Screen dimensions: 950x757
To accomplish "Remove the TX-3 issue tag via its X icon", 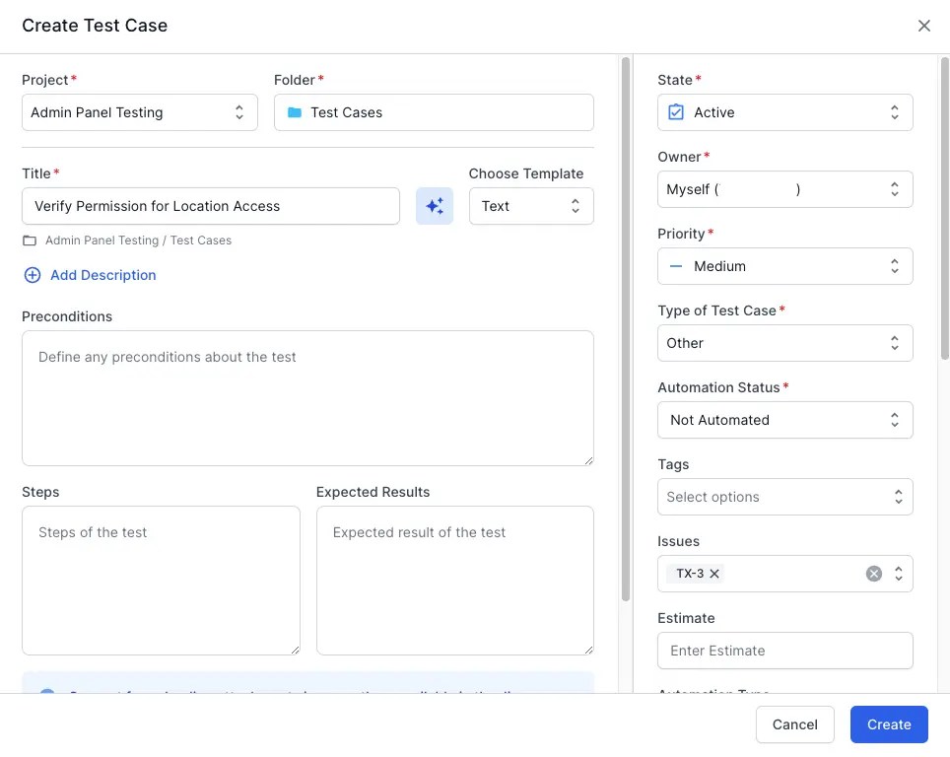I will coord(714,573).
